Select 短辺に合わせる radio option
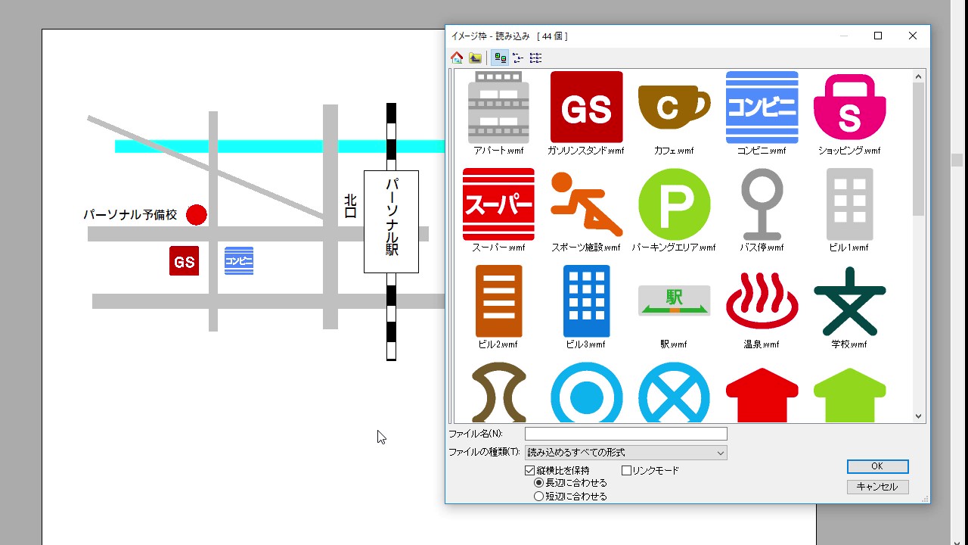Image resolution: width=968 pixels, height=545 pixels. pos(538,497)
